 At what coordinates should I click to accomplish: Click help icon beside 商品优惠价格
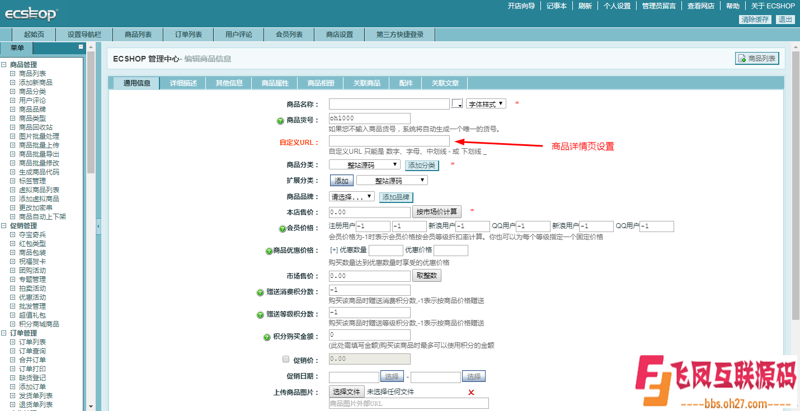(x=269, y=251)
